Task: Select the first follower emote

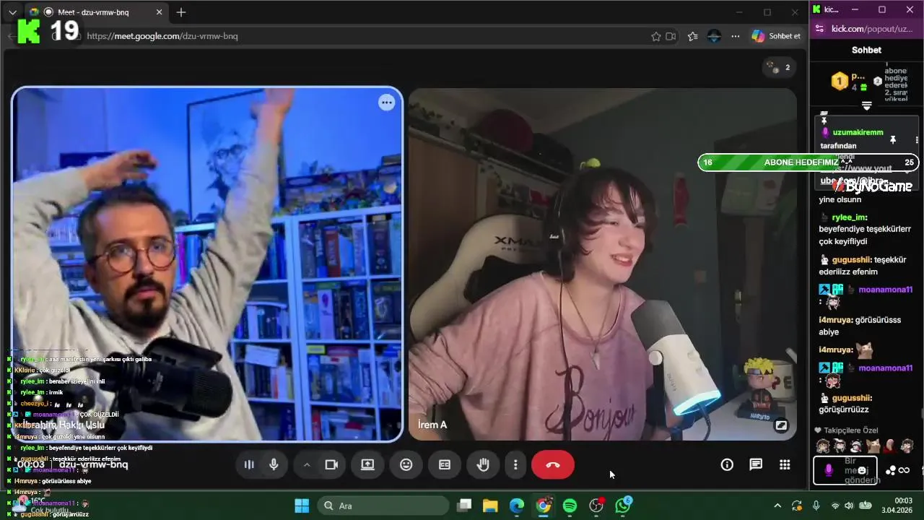Action: 822,446
